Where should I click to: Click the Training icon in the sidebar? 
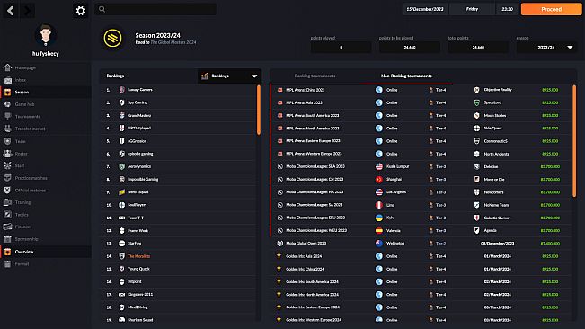[7, 202]
